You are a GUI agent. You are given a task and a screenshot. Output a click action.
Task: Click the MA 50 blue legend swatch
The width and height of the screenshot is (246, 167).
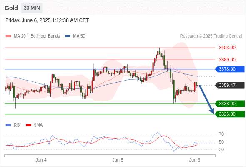point(68,36)
